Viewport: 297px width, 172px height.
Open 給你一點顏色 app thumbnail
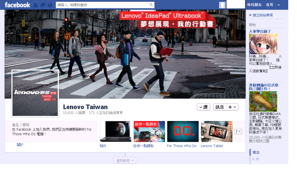(x=149, y=131)
